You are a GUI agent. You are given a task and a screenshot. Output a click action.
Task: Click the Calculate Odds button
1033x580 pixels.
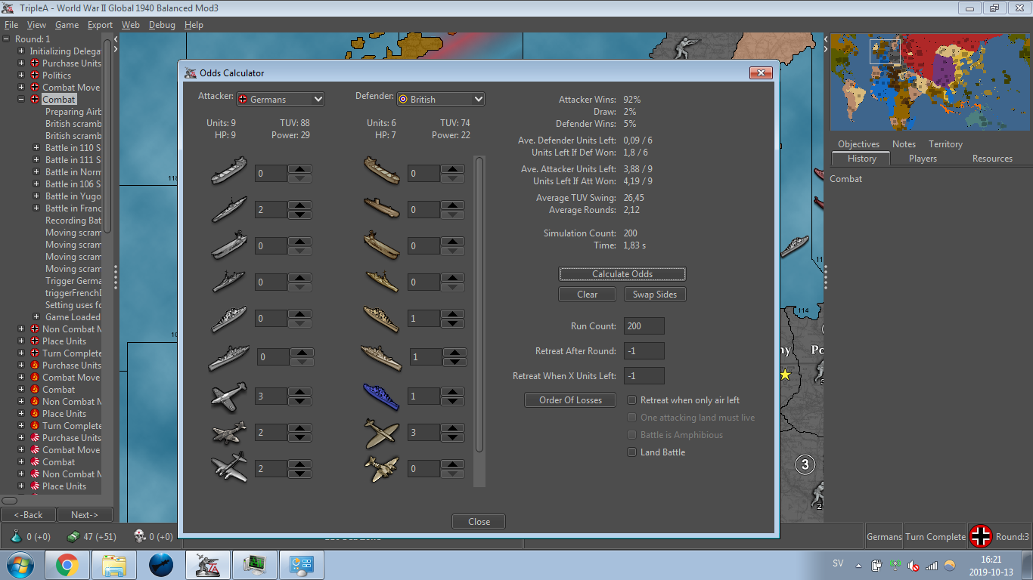tap(622, 274)
